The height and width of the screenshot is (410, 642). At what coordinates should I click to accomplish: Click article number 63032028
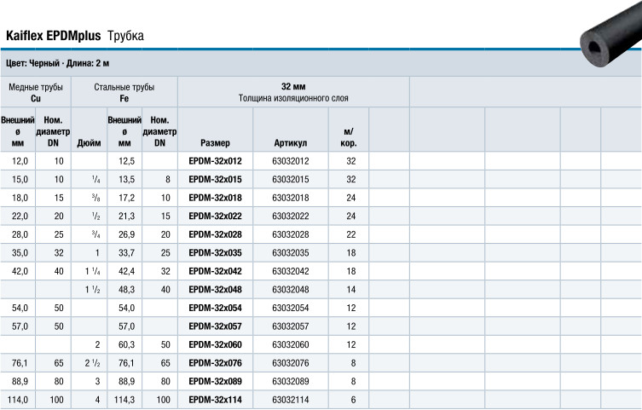(290, 234)
